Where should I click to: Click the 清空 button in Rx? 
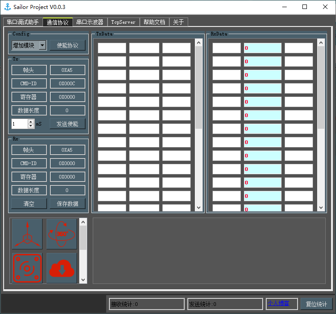[29, 204]
